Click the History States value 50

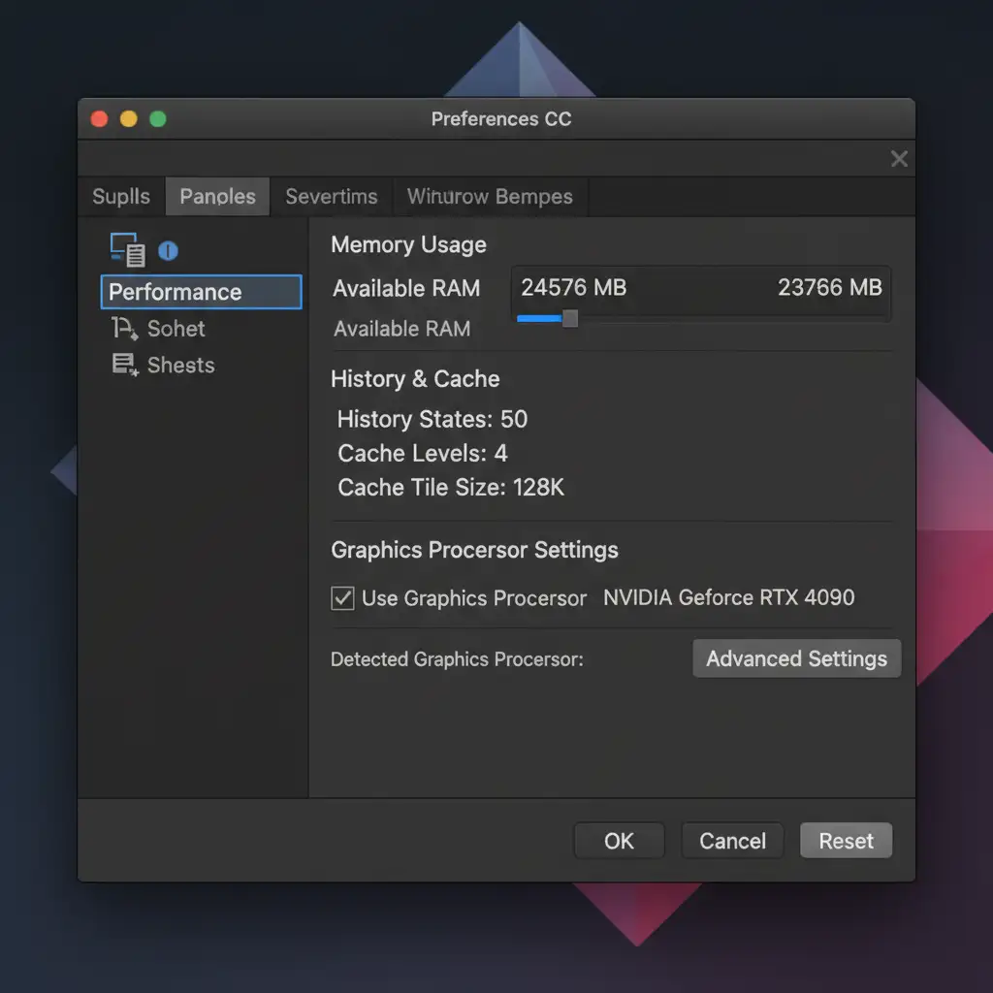pyautogui.click(x=514, y=420)
